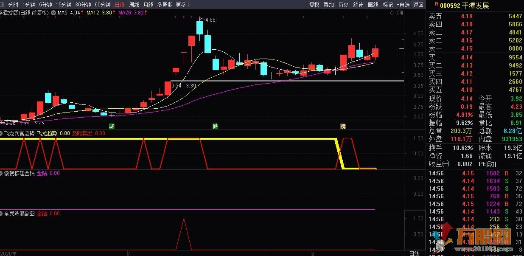Select the 卖一 ask row with 8800 volume
Viewport: 524px width, 256px height.
(474, 49)
